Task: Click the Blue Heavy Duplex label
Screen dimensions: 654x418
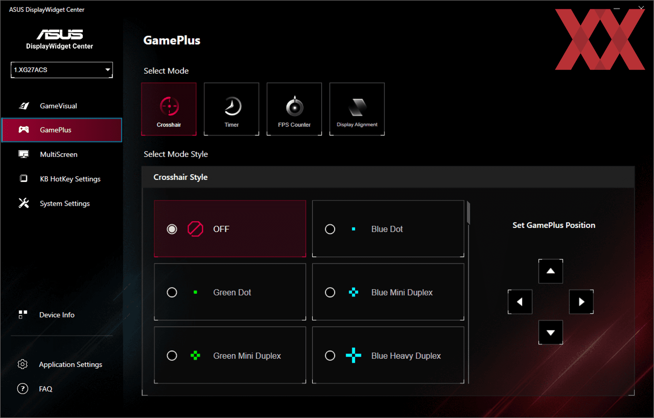Action: 406,356
